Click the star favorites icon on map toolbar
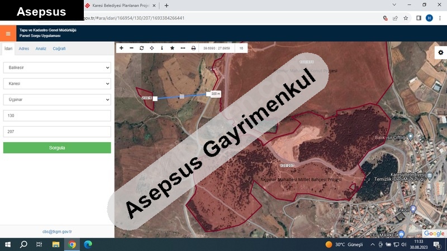 172,48
